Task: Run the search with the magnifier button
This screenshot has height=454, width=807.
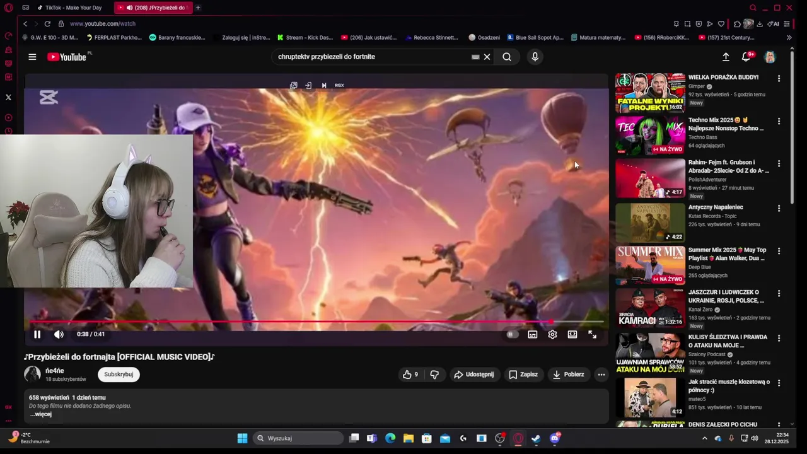Action: coord(507,57)
